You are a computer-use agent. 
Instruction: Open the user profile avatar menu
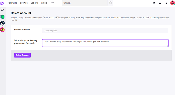coord(172,3)
